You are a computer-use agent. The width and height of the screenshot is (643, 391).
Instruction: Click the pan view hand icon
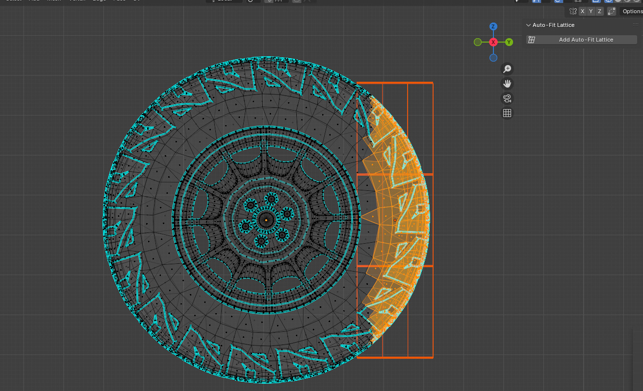(x=507, y=84)
